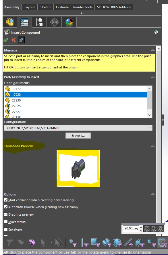Select document 12472 in the list
Viewport: 168px width, 255px height.
point(76,89)
